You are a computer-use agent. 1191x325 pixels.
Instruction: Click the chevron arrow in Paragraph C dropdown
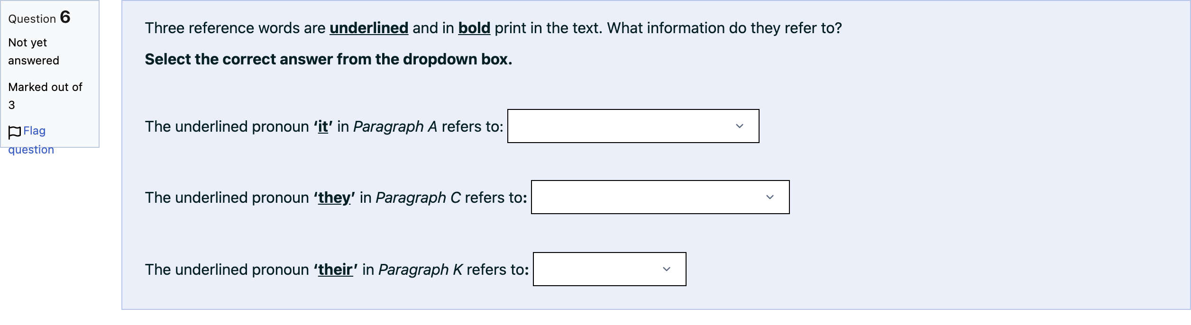tap(770, 197)
